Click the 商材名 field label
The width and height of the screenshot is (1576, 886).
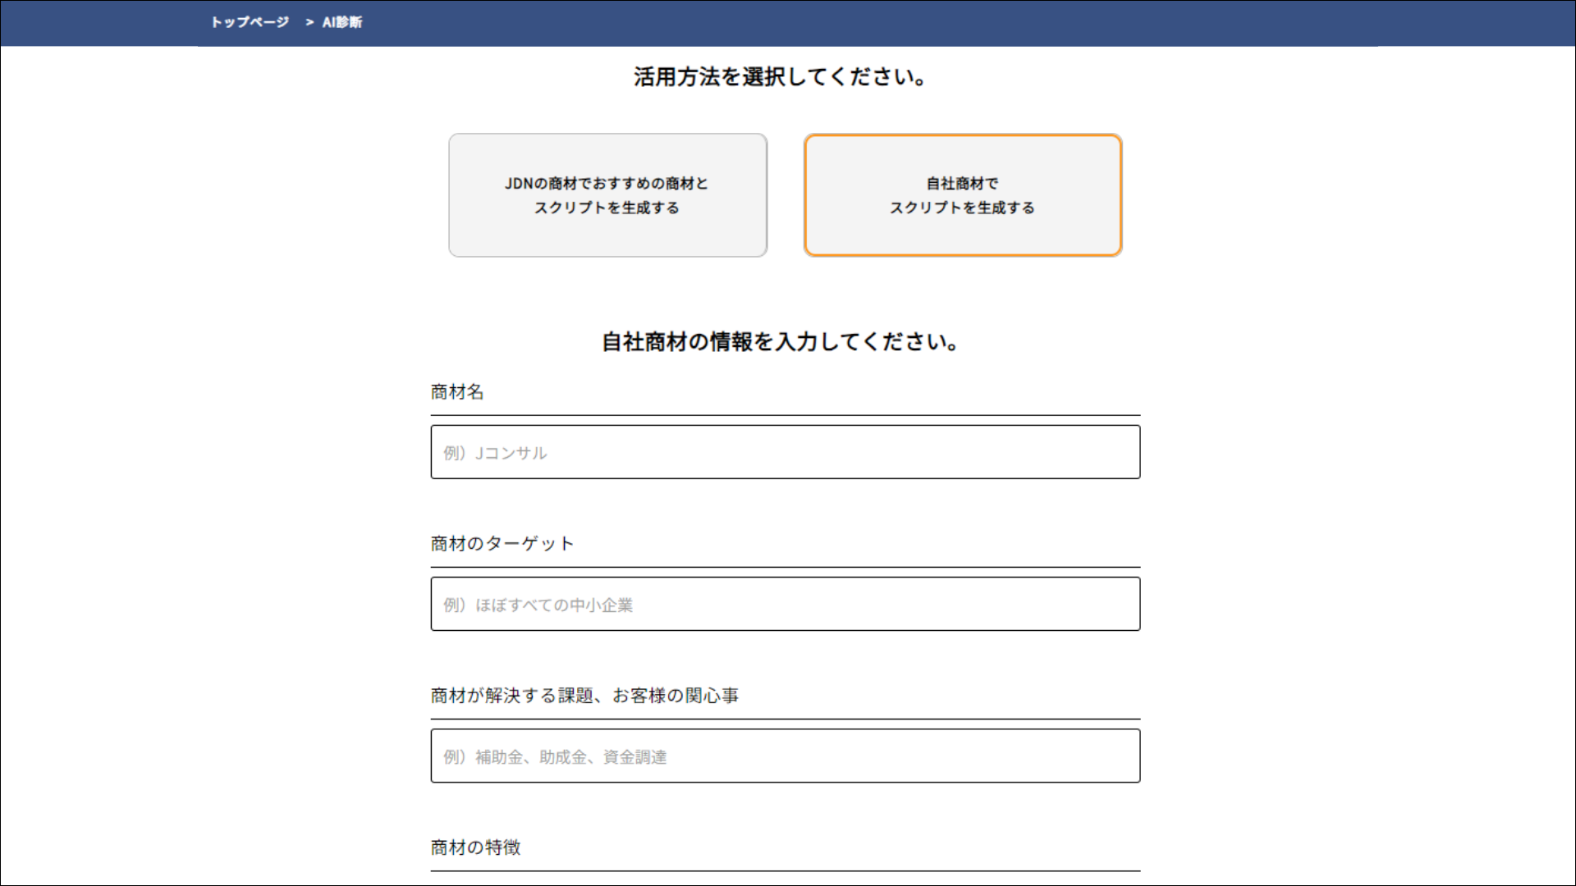(457, 392)
